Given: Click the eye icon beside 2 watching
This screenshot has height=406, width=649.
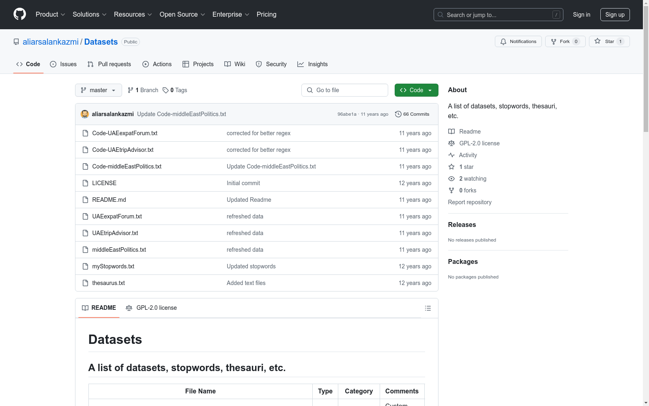Looking at the screenshot, I should [x=451, y=179].
